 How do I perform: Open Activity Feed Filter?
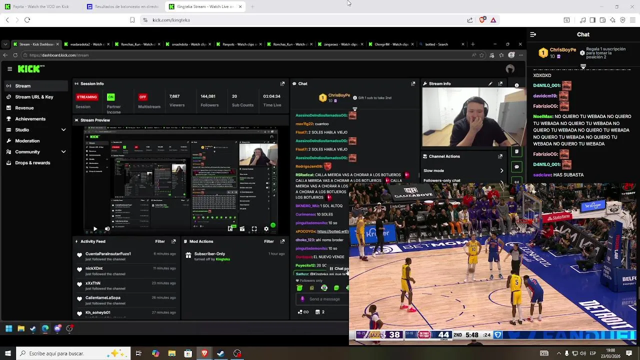[x=160, y=241]
